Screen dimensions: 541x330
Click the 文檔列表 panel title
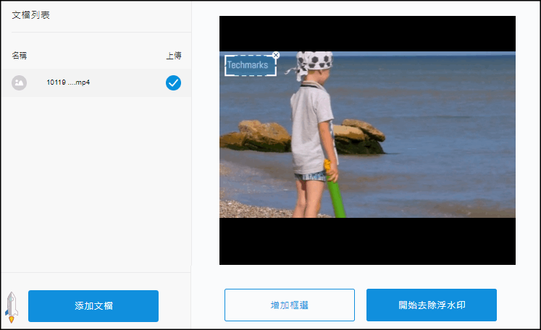click(x=30, y=15)
